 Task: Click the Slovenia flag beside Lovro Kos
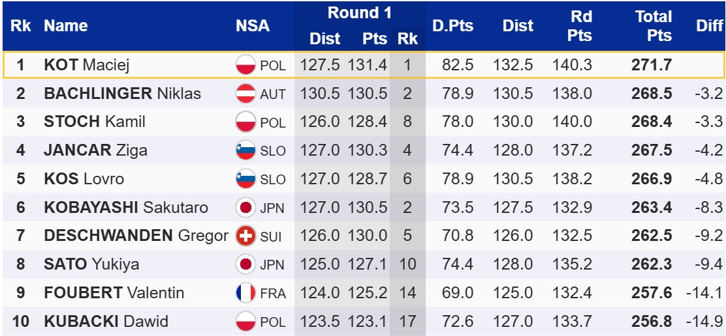245,179
